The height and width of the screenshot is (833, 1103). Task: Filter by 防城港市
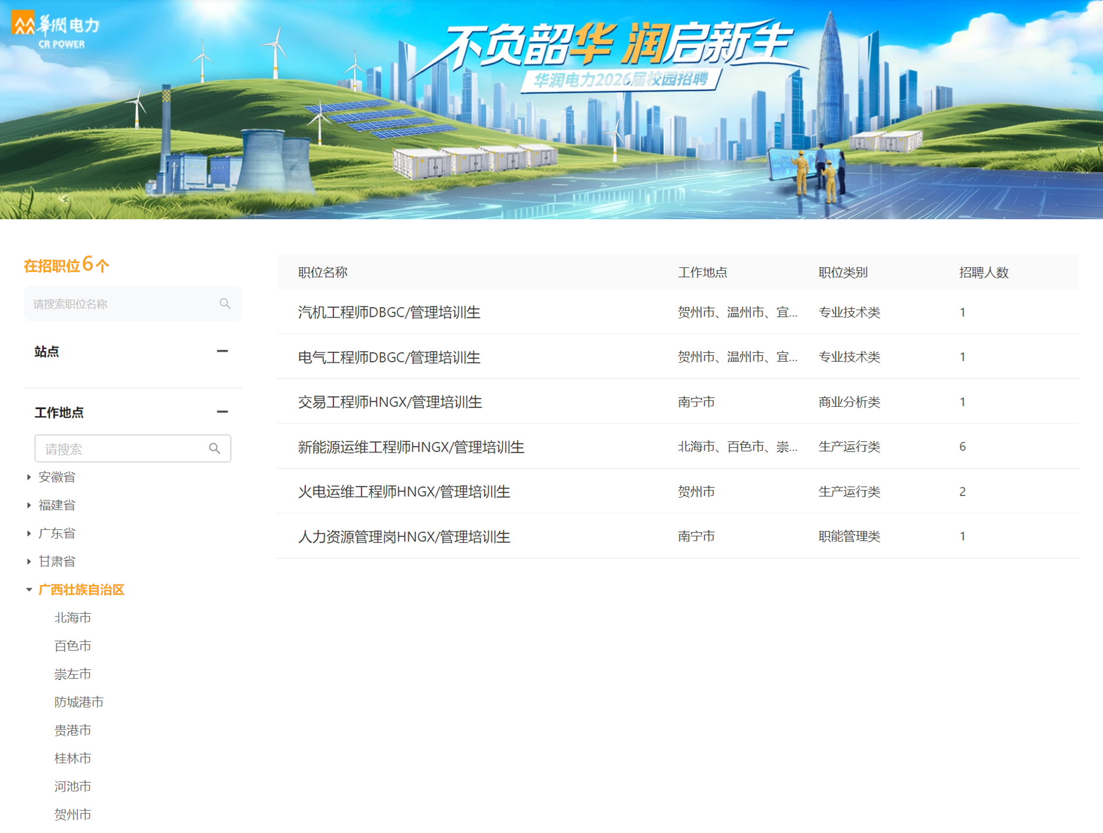point(79,702)
